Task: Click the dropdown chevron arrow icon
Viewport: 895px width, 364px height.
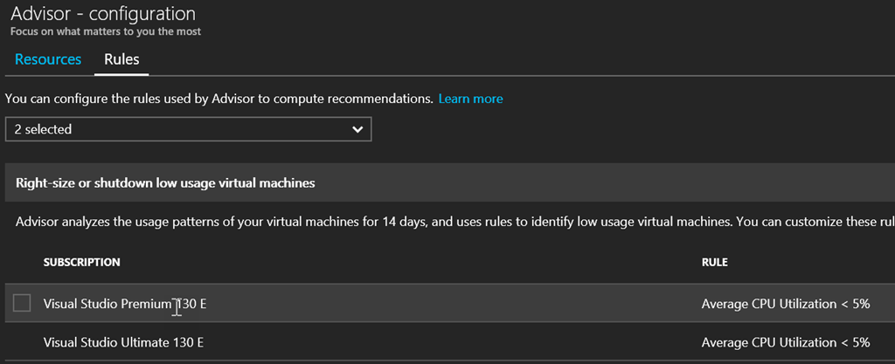Action: (357, 129)
